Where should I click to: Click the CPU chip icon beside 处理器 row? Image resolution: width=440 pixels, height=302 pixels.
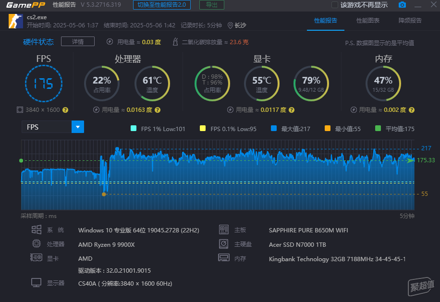(37, 243)
